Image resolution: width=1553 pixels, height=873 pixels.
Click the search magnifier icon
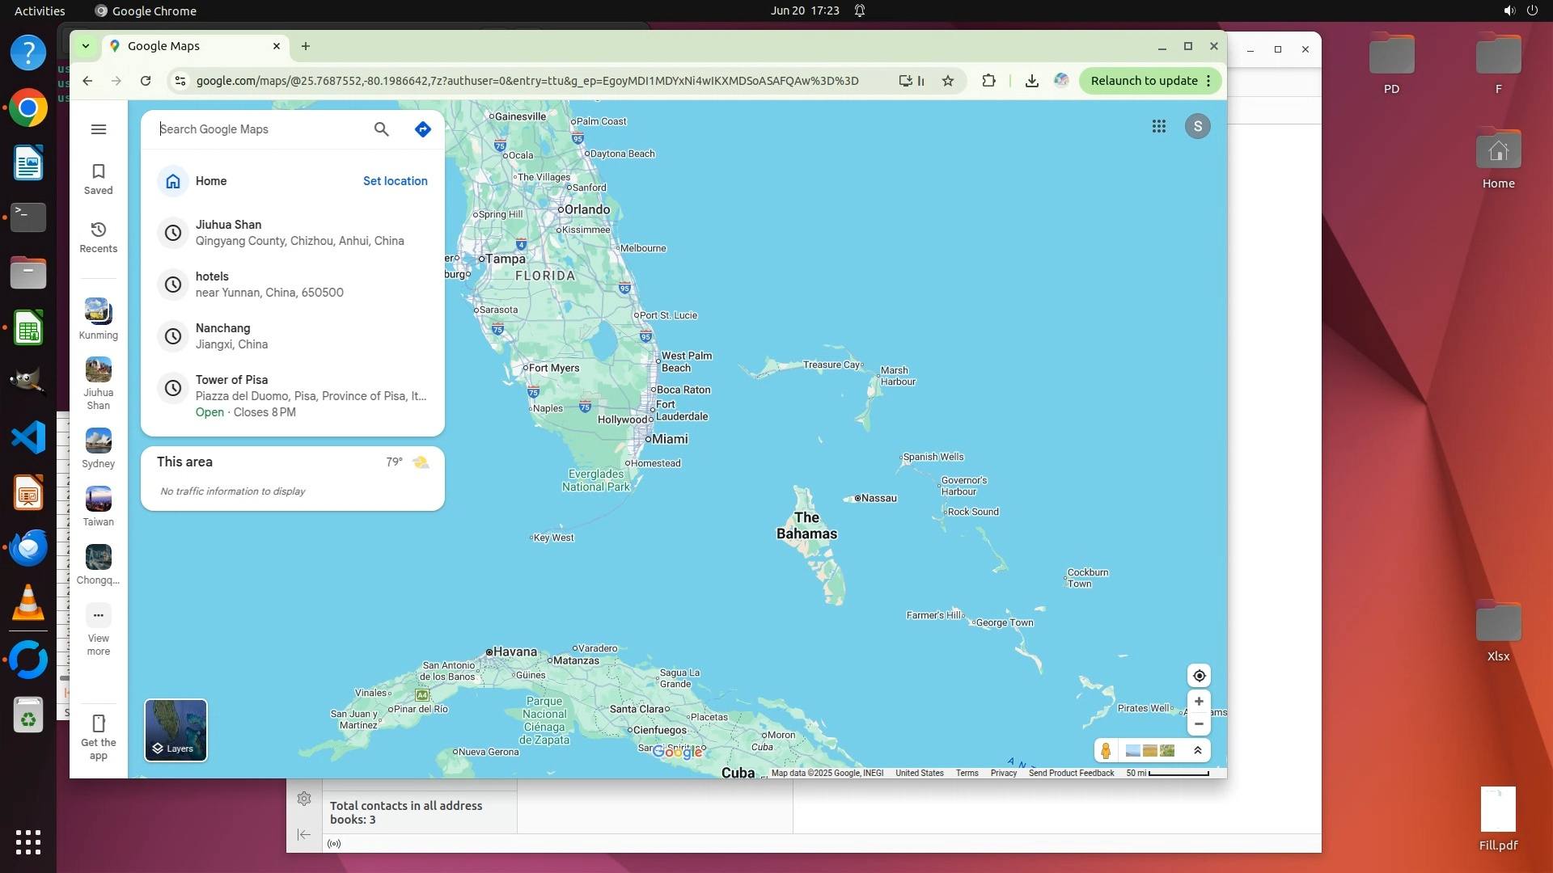(x=381, y=129)
